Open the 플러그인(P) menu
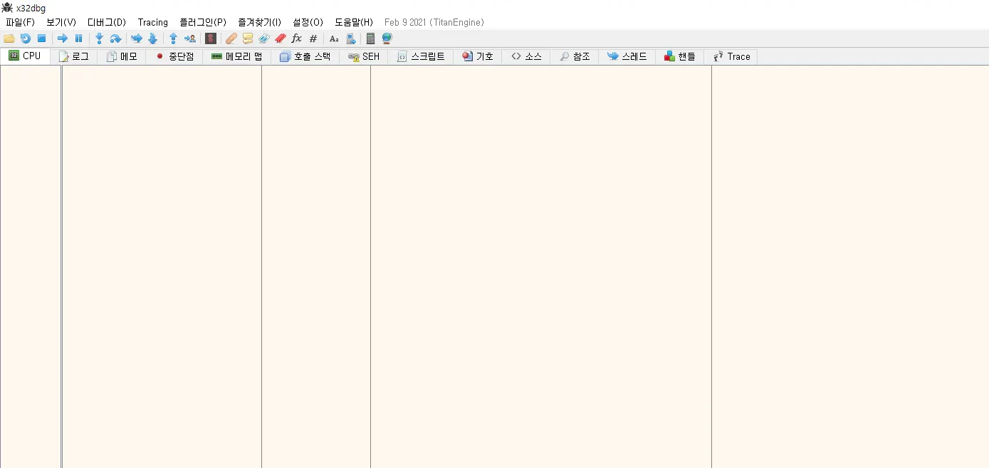 point(203,22)
